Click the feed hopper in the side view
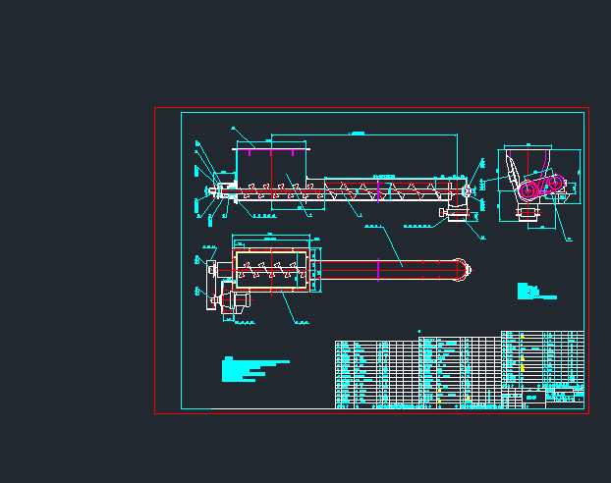 click(271, 164)
